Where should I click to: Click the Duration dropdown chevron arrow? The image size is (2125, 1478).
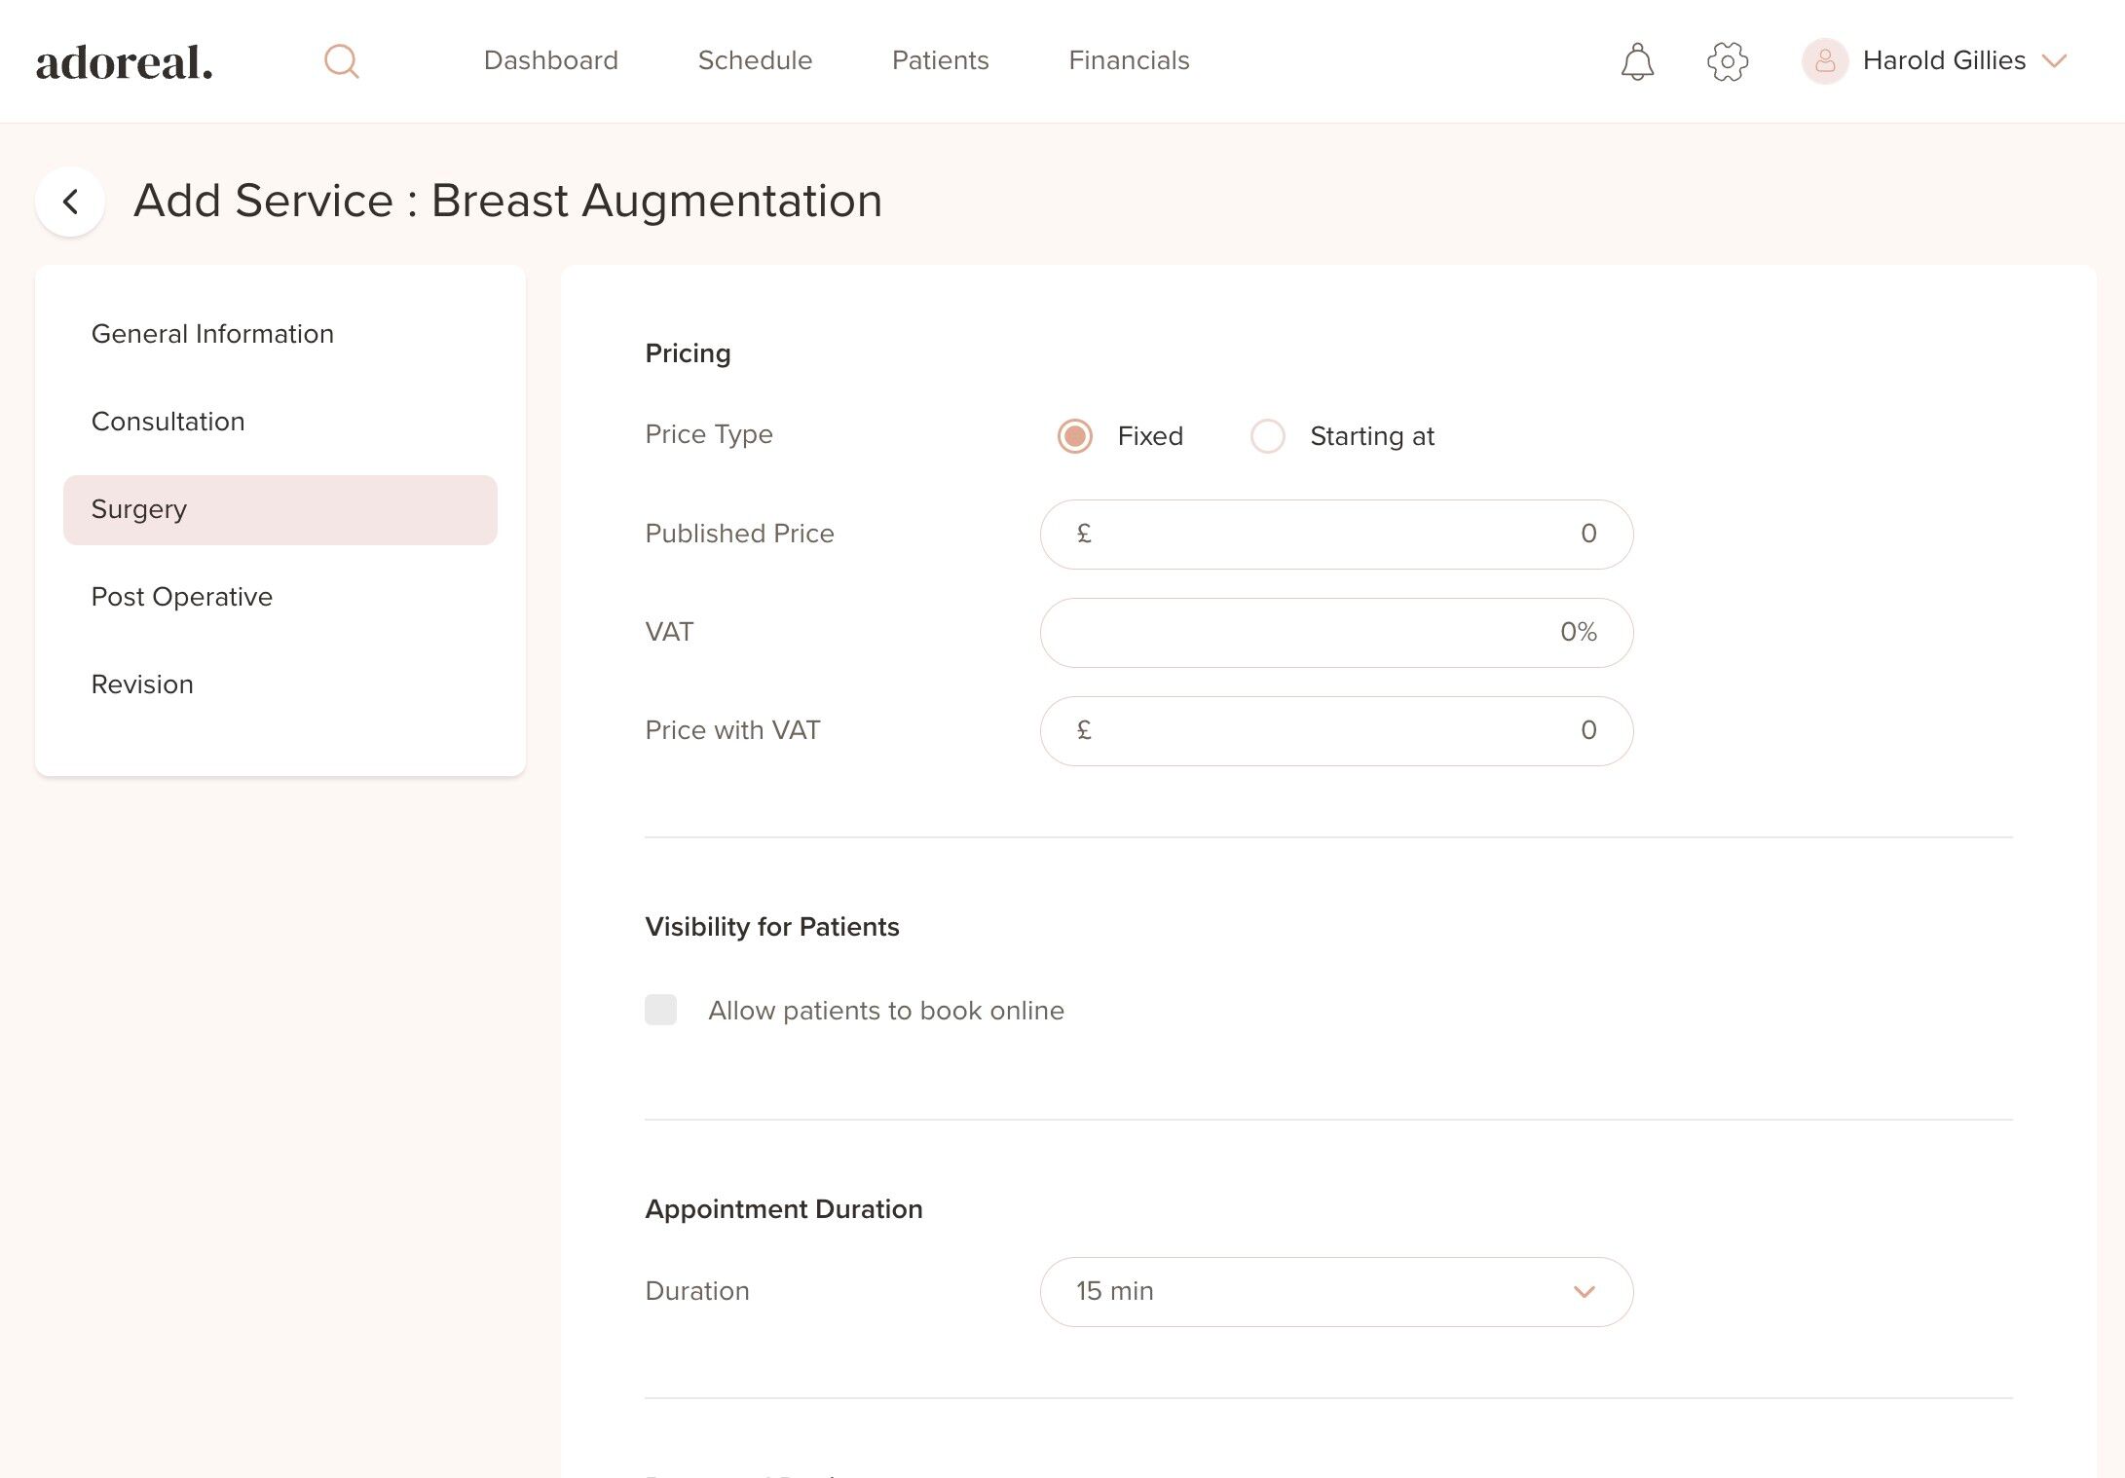(x=1584, y=1292)
